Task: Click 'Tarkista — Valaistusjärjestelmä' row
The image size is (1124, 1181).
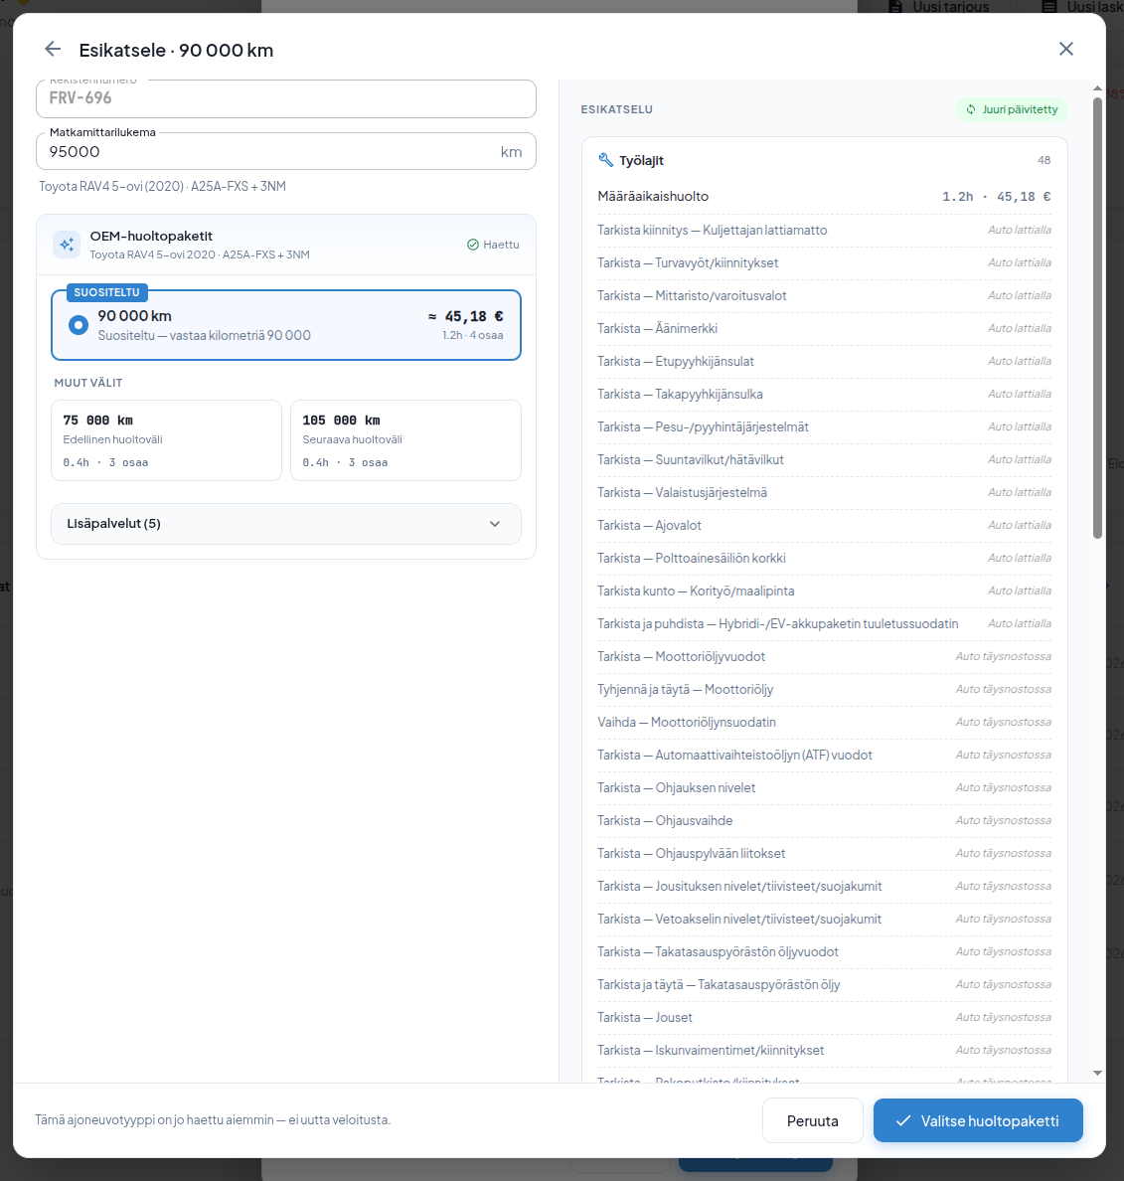Action: [825, 493]
